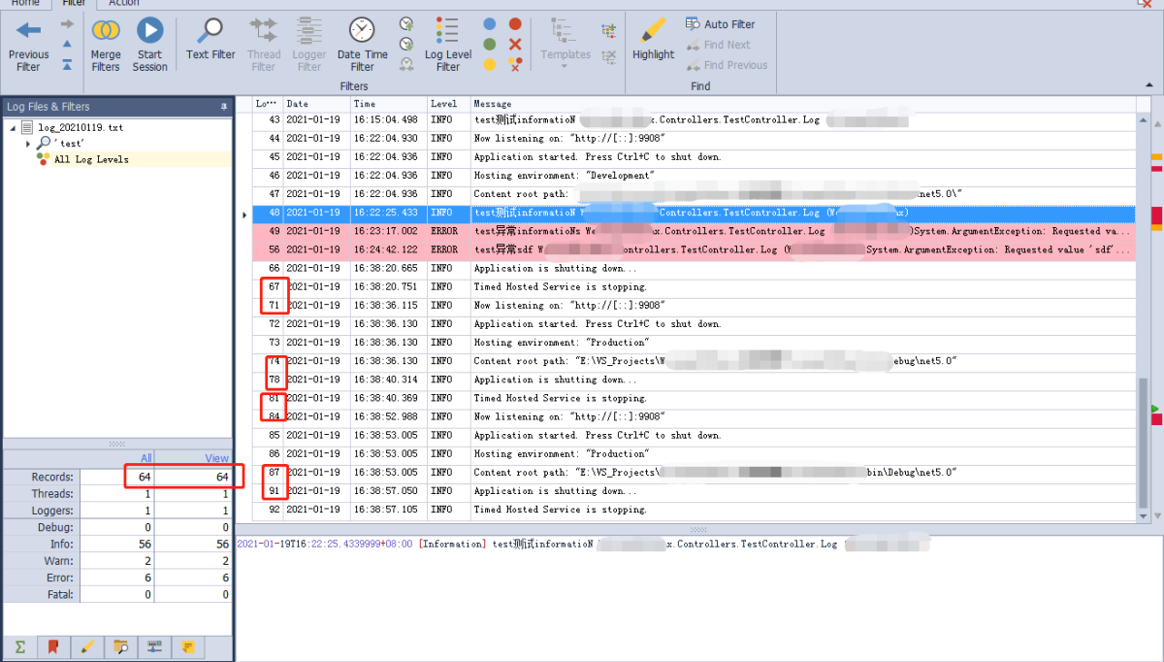Image resolution: width=1164 pixels, height=662 pixels.
Task: Open the statistics sigma tab
Action: tap(19, 646)
